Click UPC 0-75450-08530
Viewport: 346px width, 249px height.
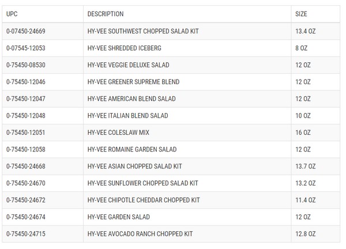[26, 65]
